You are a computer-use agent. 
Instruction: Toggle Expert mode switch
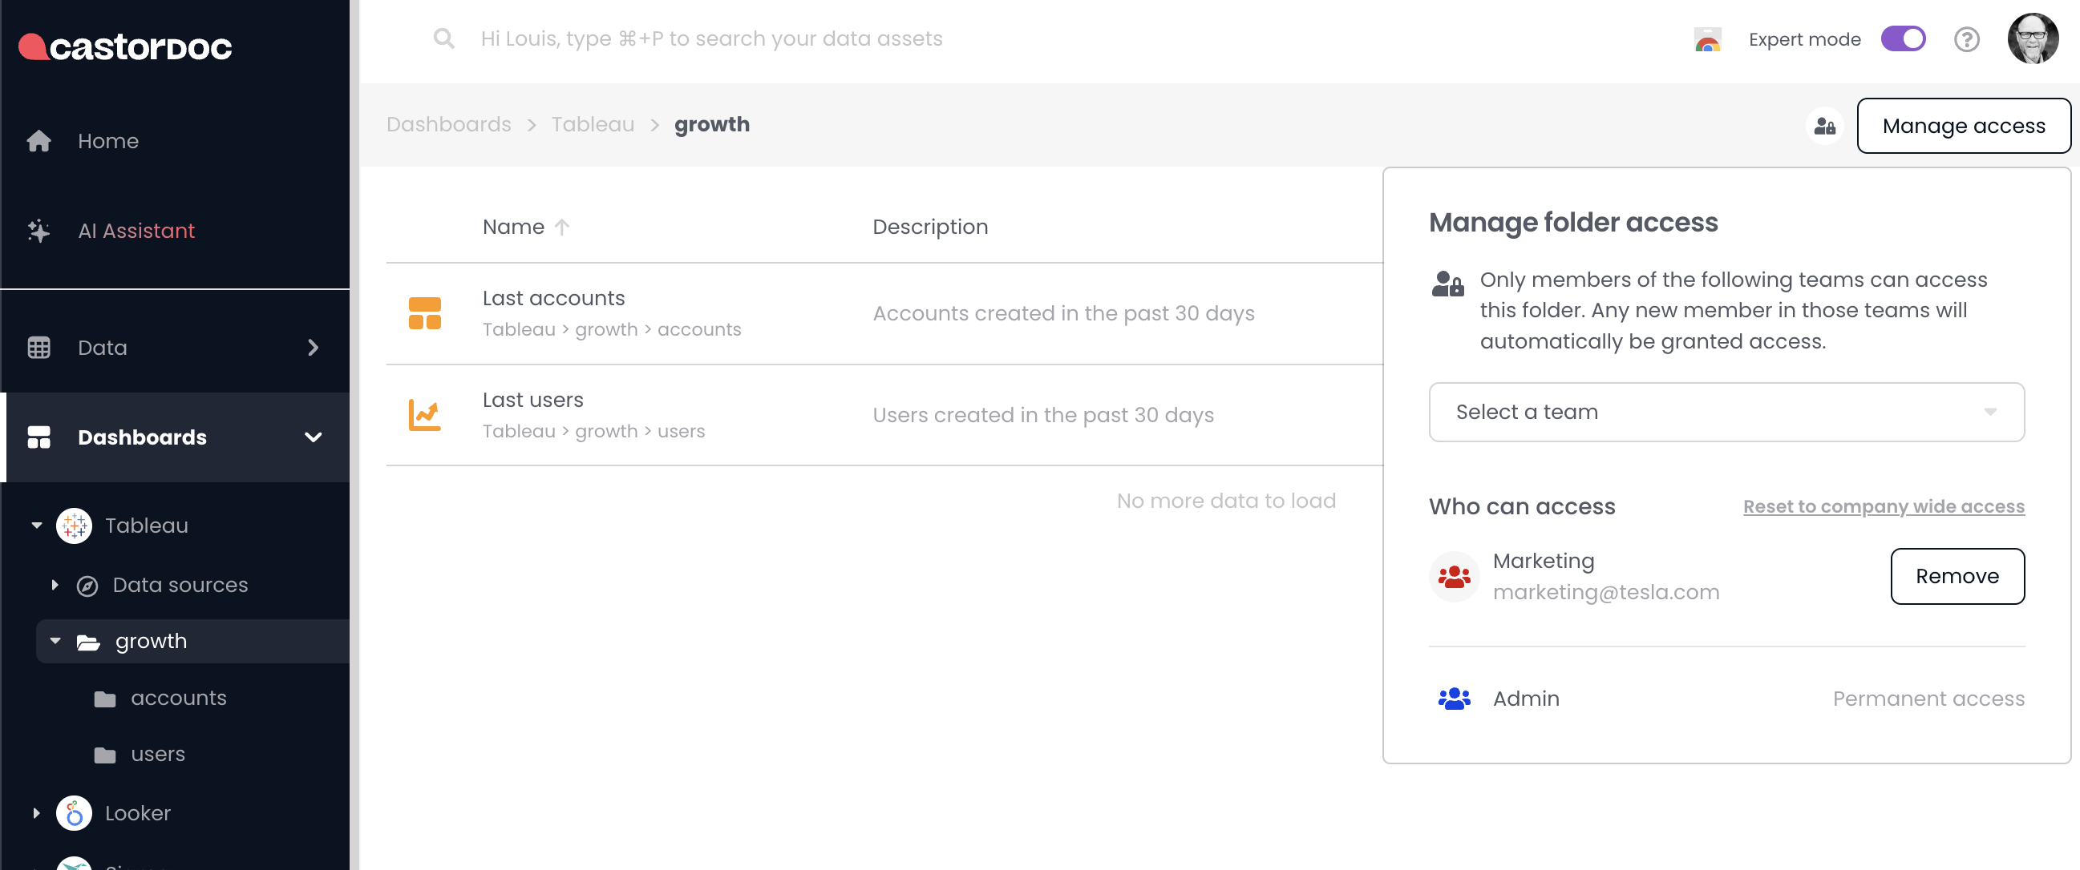pos(1902,39)
